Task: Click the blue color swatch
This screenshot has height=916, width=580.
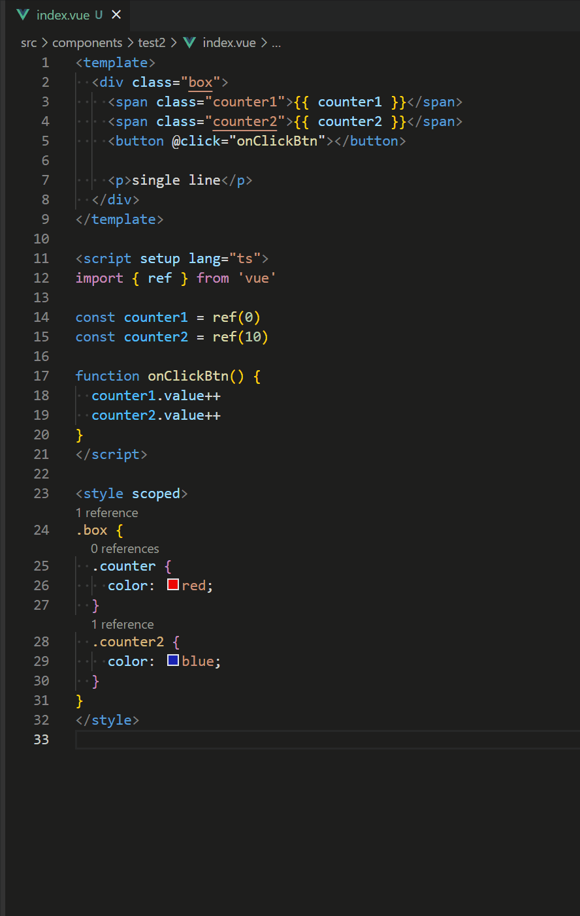Action: (173, 660)
